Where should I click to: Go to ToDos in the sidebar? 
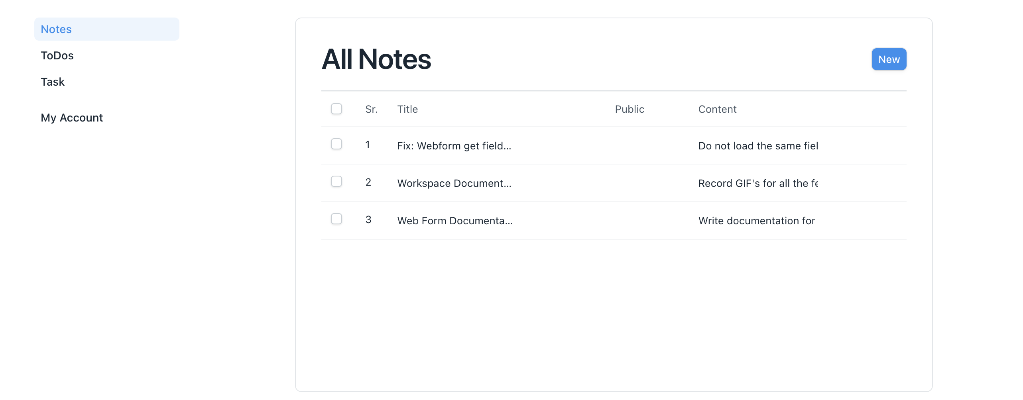click(x=57, y=55)
